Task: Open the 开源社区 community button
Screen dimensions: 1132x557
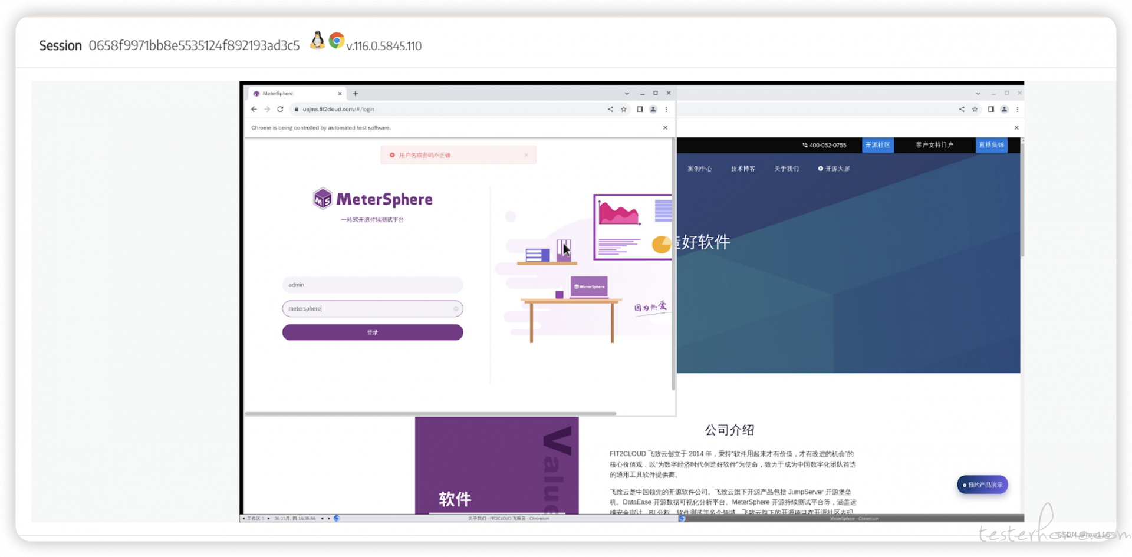Action: pos(878,145)
